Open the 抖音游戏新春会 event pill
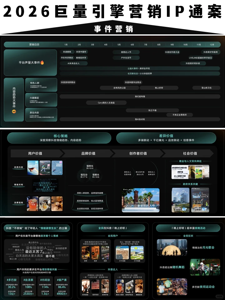 click(68, 82)
